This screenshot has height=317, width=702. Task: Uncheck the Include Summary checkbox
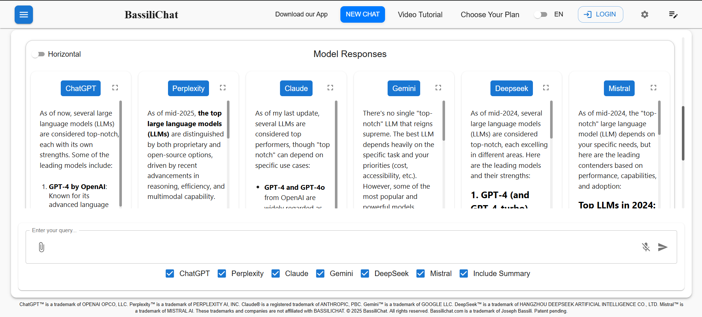pos(464,273)
